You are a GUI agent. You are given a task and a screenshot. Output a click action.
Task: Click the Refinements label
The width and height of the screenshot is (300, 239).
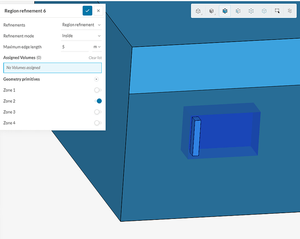pos(14,25)
